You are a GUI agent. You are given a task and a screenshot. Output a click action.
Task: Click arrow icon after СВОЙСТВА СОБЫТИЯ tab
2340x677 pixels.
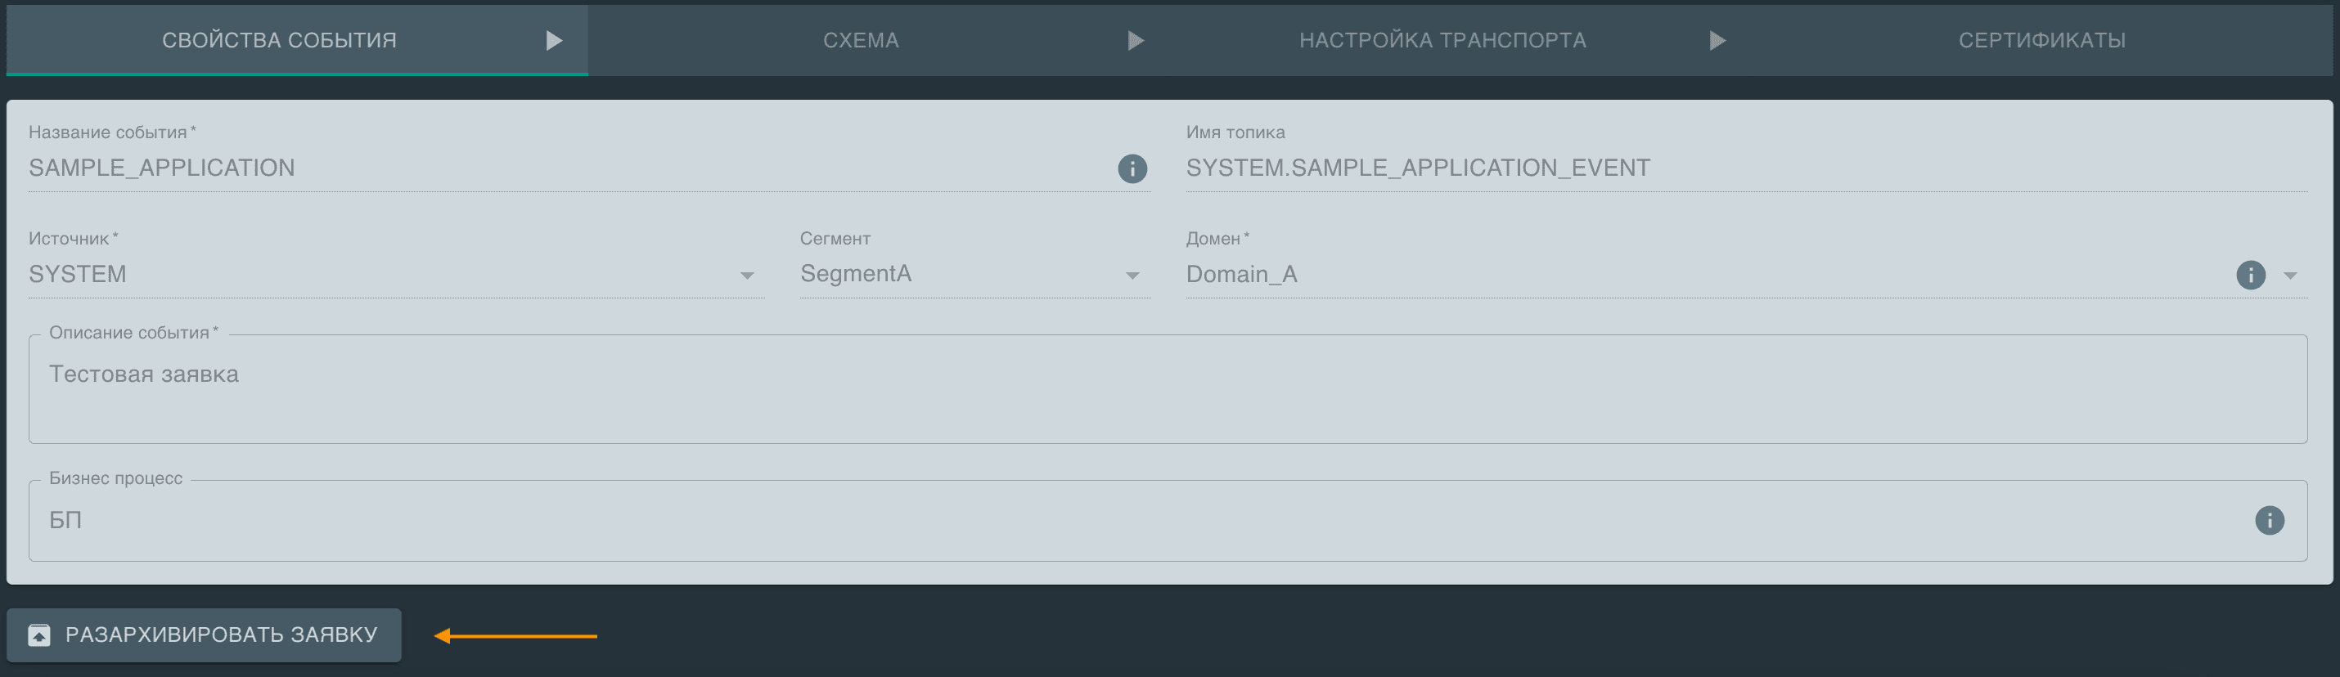pos(554,41)
